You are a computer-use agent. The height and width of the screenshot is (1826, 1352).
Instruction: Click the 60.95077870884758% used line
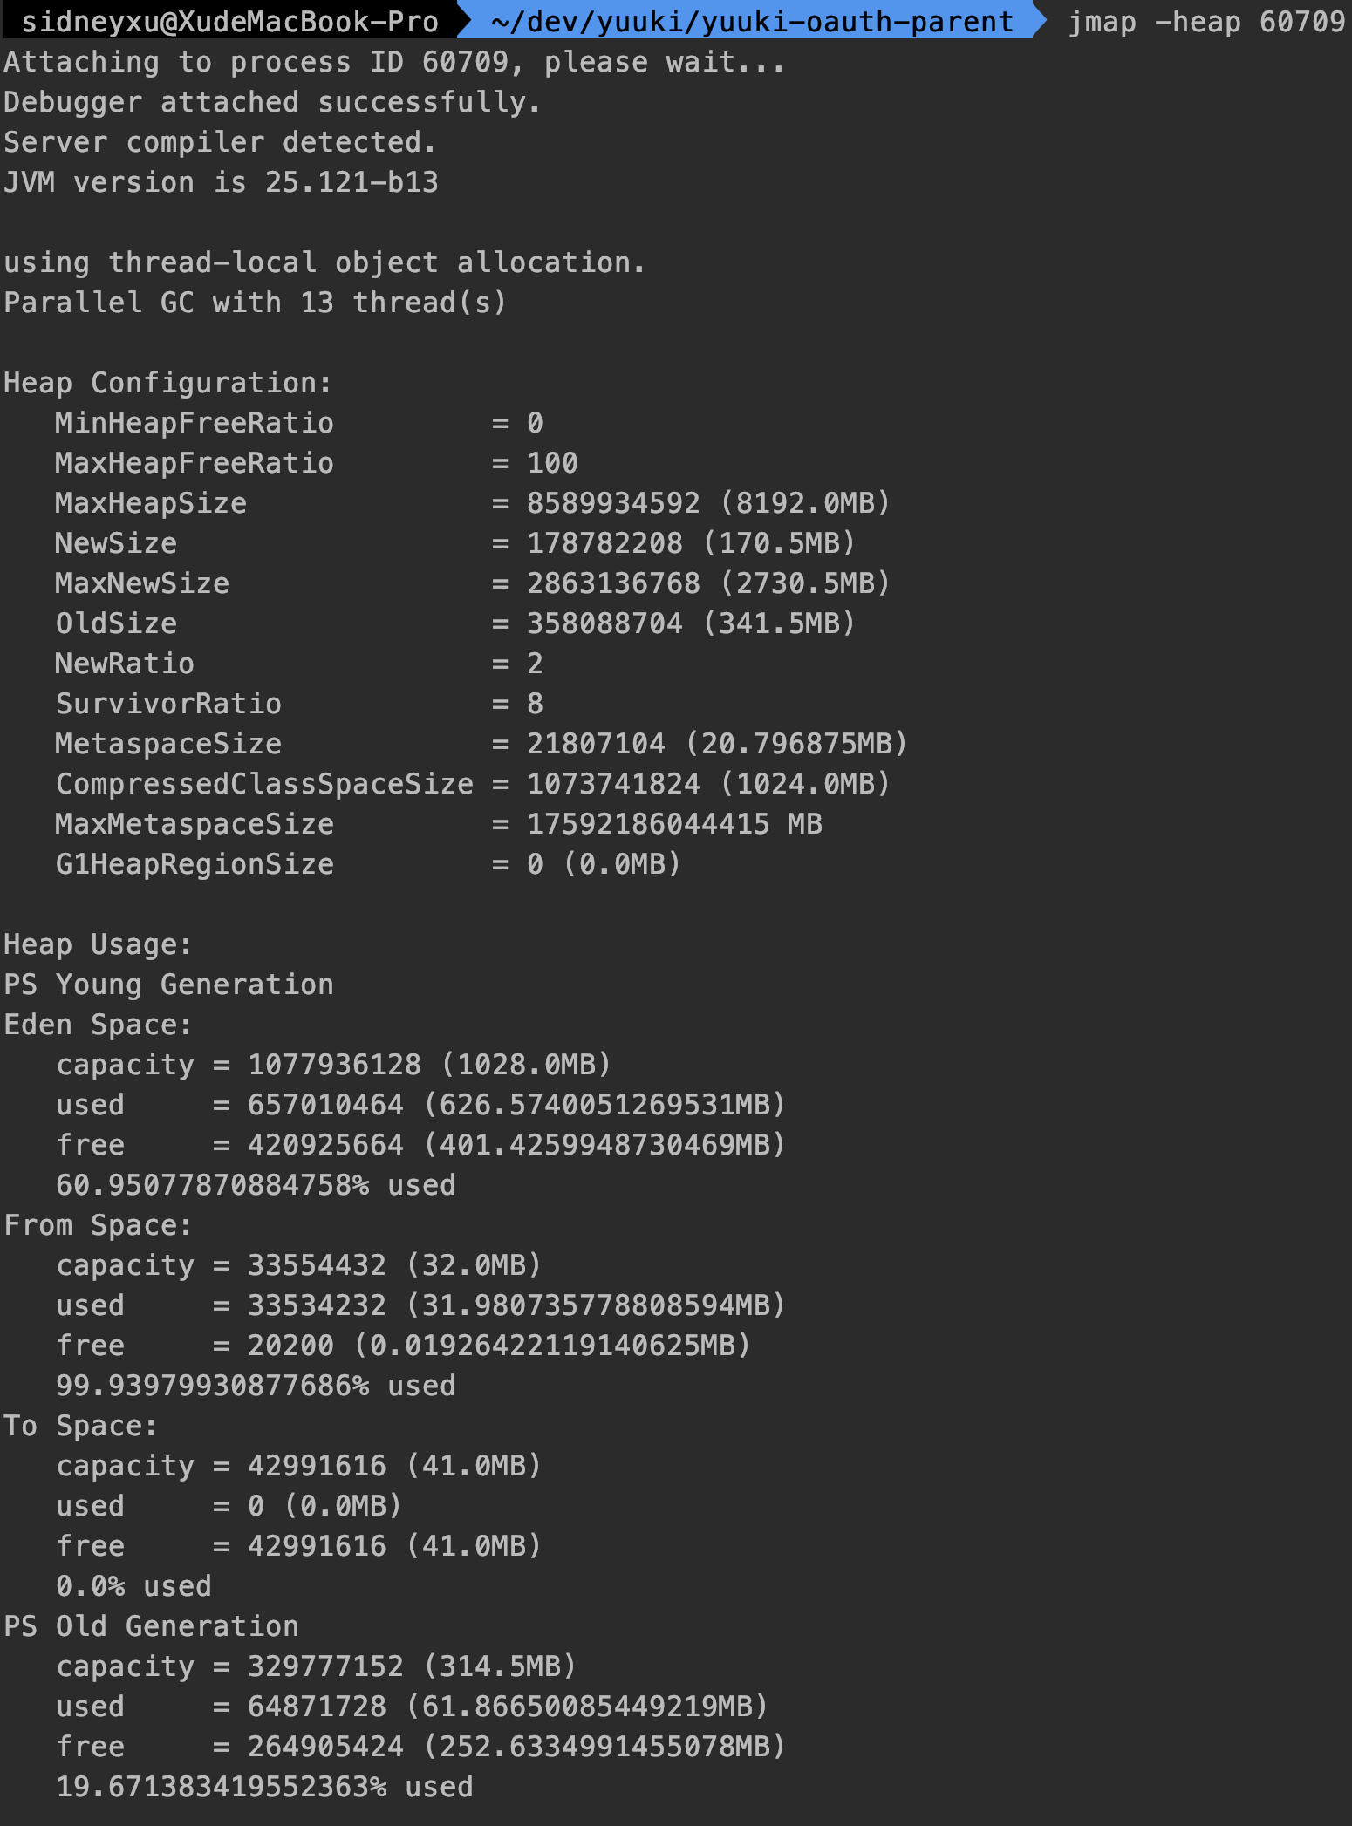pyautogui.click(x=256, y=1185)
